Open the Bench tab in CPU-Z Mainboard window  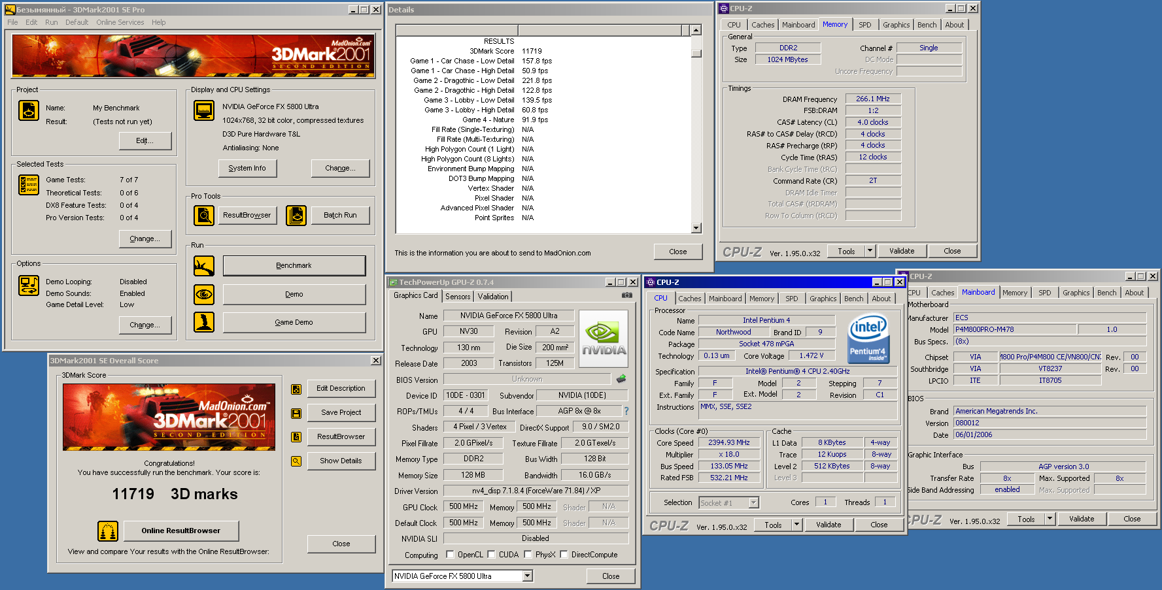(x=1107, y=293)
